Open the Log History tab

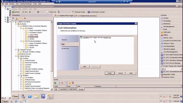coord(63,89)
